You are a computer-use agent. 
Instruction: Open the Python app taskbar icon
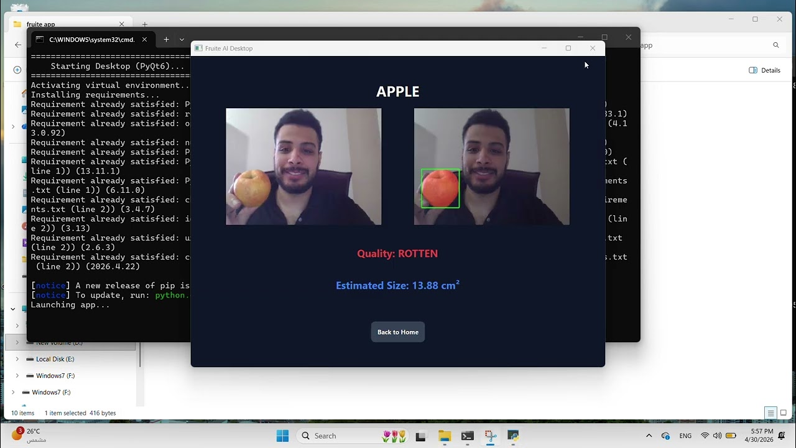(513, 436)
